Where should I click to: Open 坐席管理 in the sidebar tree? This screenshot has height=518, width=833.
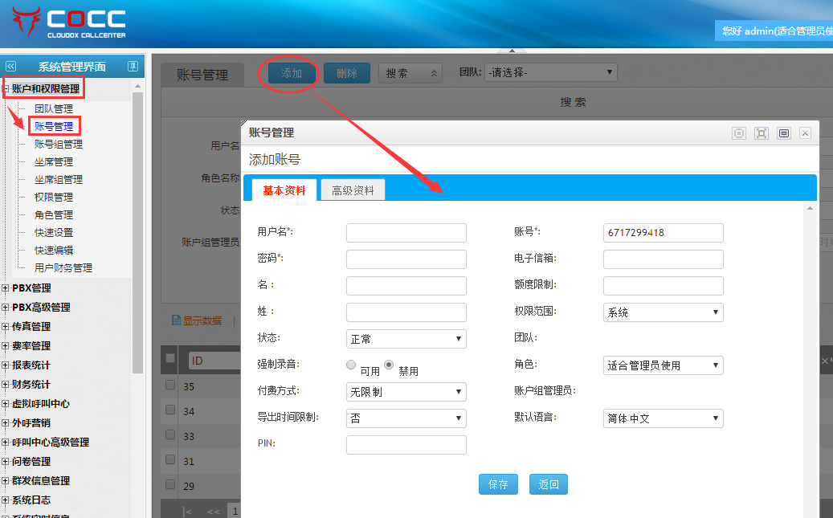(53, 162)
